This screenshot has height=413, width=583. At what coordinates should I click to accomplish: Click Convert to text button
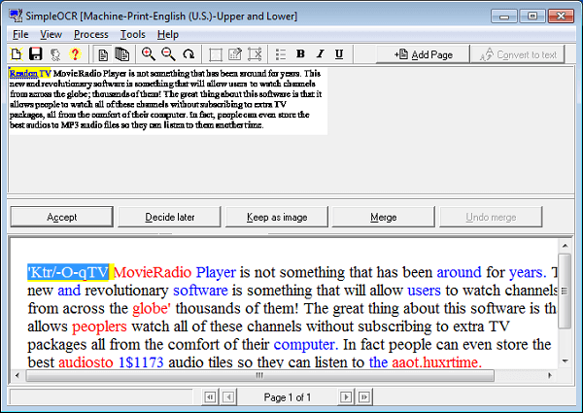click(518, 54)
